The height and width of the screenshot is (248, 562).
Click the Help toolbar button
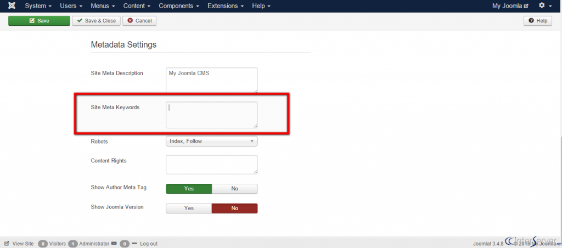pyautogui.click(x=538, y=21)
